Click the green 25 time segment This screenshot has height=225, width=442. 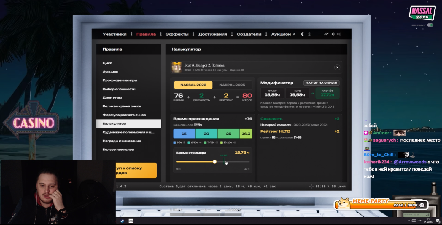point(229,134)
